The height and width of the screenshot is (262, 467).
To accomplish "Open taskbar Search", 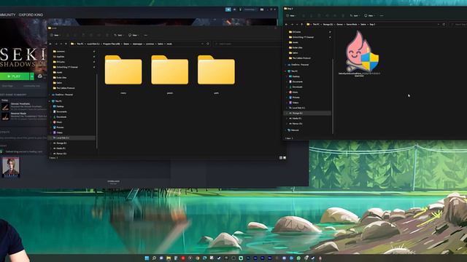I will pyautogui.click(x=154, y=258).
